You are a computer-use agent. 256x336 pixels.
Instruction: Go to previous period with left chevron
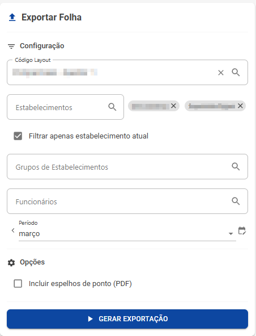[13, 230]
